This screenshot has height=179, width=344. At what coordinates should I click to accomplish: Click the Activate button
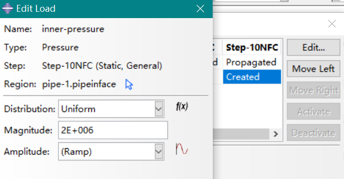pos(314,112)
